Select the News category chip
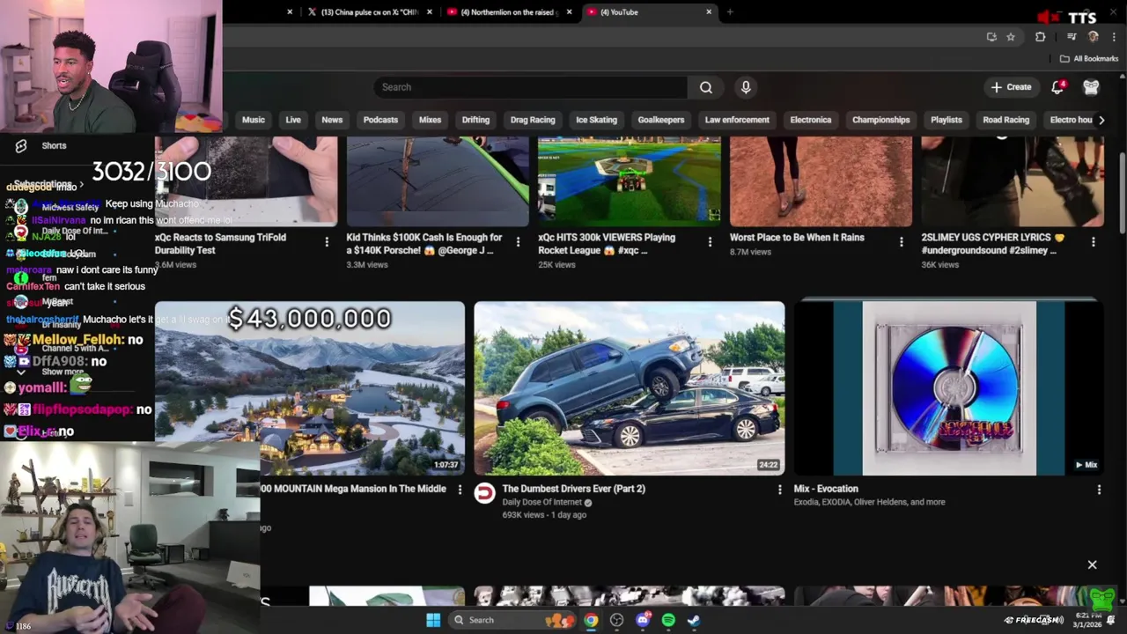Screen dimensions: 1127x634 pyautogui.click(x=332, y=120)
